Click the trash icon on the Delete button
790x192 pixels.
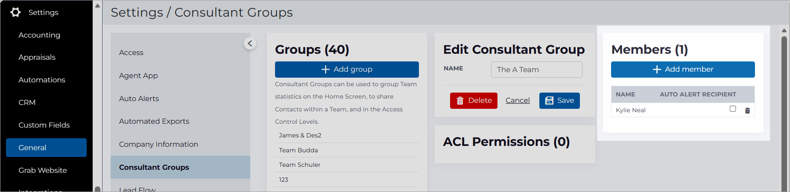[x=460, y=101]
